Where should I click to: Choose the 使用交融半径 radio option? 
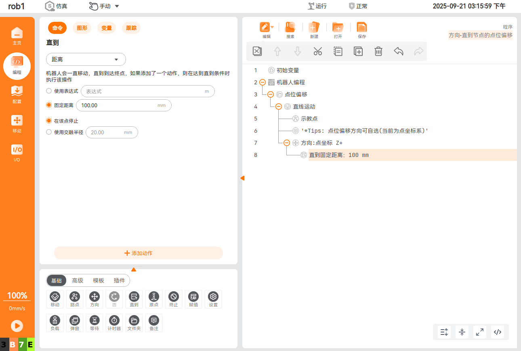[x=49, y=132]
